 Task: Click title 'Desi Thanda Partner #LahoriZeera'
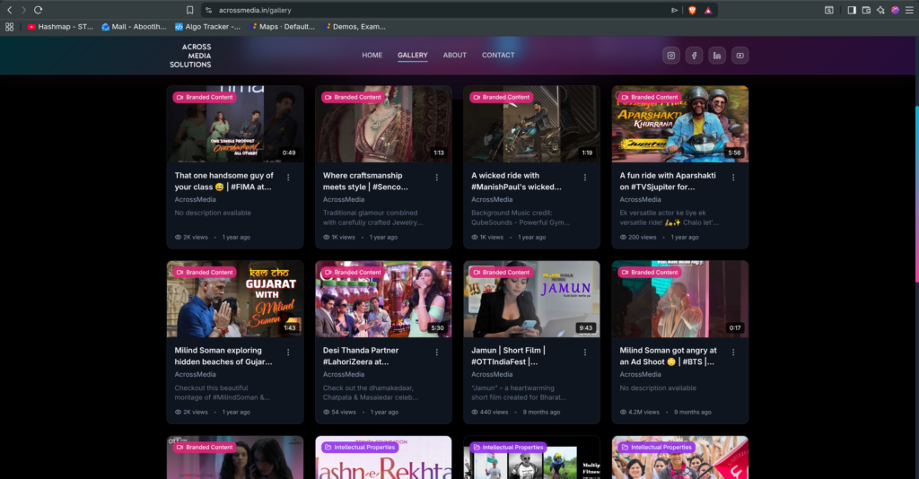coord(361,356)
